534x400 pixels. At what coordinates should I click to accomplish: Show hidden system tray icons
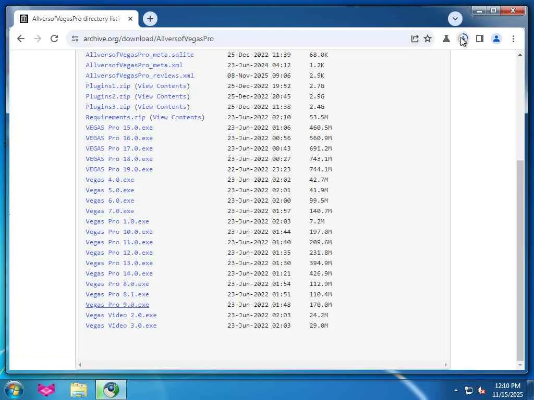click(456, 390)
